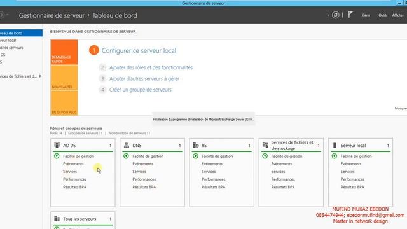
Task: Click the IIS role icon
Action: coord(196,145)
